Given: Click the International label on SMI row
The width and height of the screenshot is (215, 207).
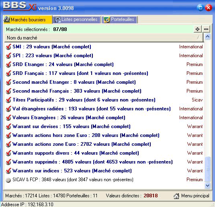Looking at the screenshot, I should point(191,47).
